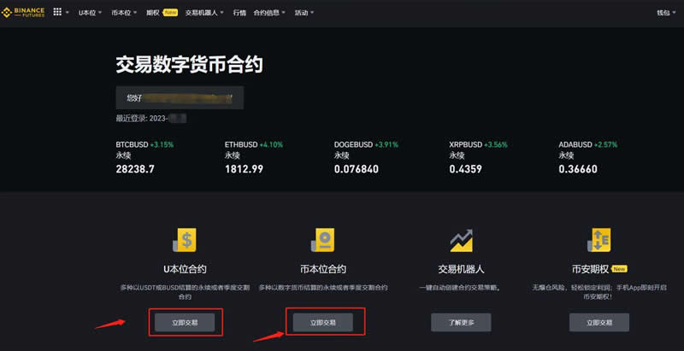Screen dimensions: 684x351
Task: Open the 钱包 wallet dropdown
Action: click(665, 13)
